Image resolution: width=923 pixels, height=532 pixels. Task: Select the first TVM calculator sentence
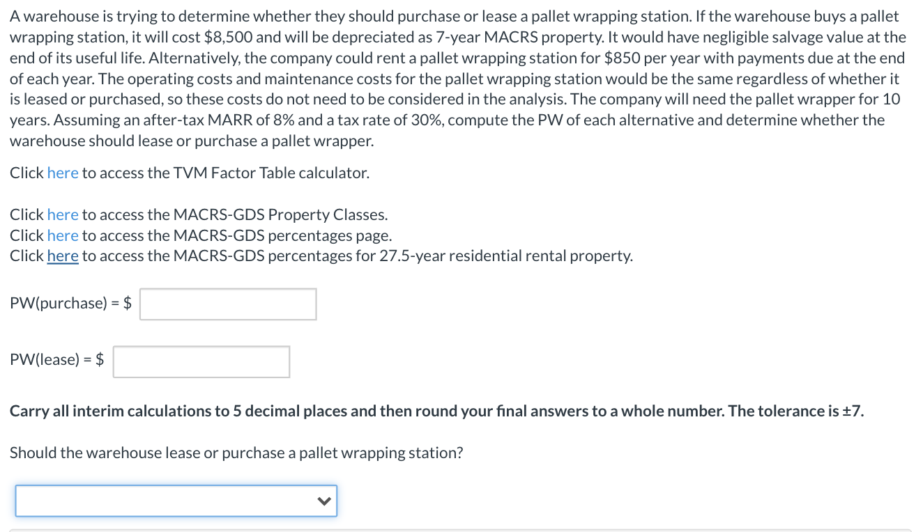tap(188, 173)
